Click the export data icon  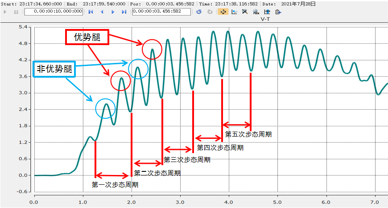pyautogui.click(x=278, y=12)
